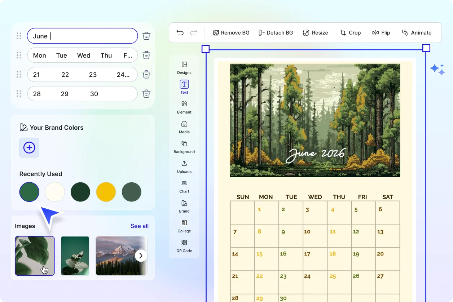Image resolution: width=453 pixels, height=302 pixels.
Task: Click the top-right selection handle on canvas
Action: click(426, 48)
